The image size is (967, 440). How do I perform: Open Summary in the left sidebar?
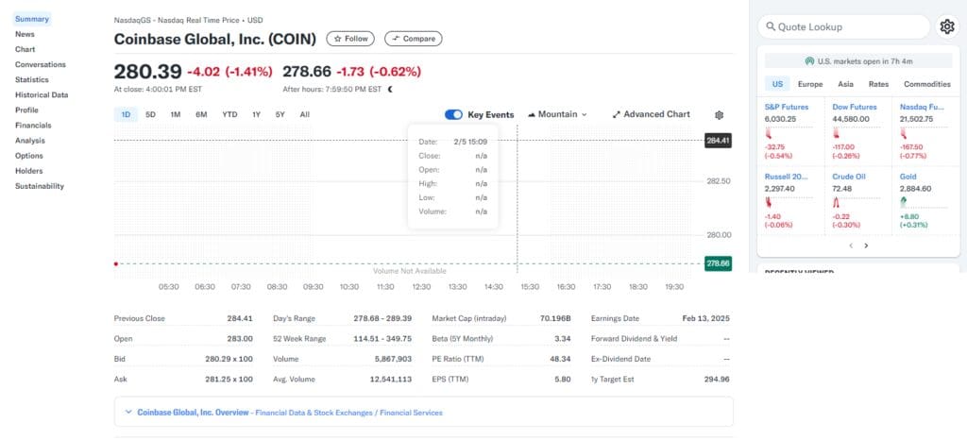(x=32, y=19)
